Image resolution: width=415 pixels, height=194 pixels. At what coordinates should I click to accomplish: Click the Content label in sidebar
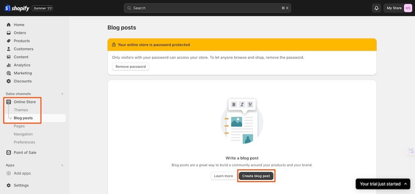[x=21, y=57]
